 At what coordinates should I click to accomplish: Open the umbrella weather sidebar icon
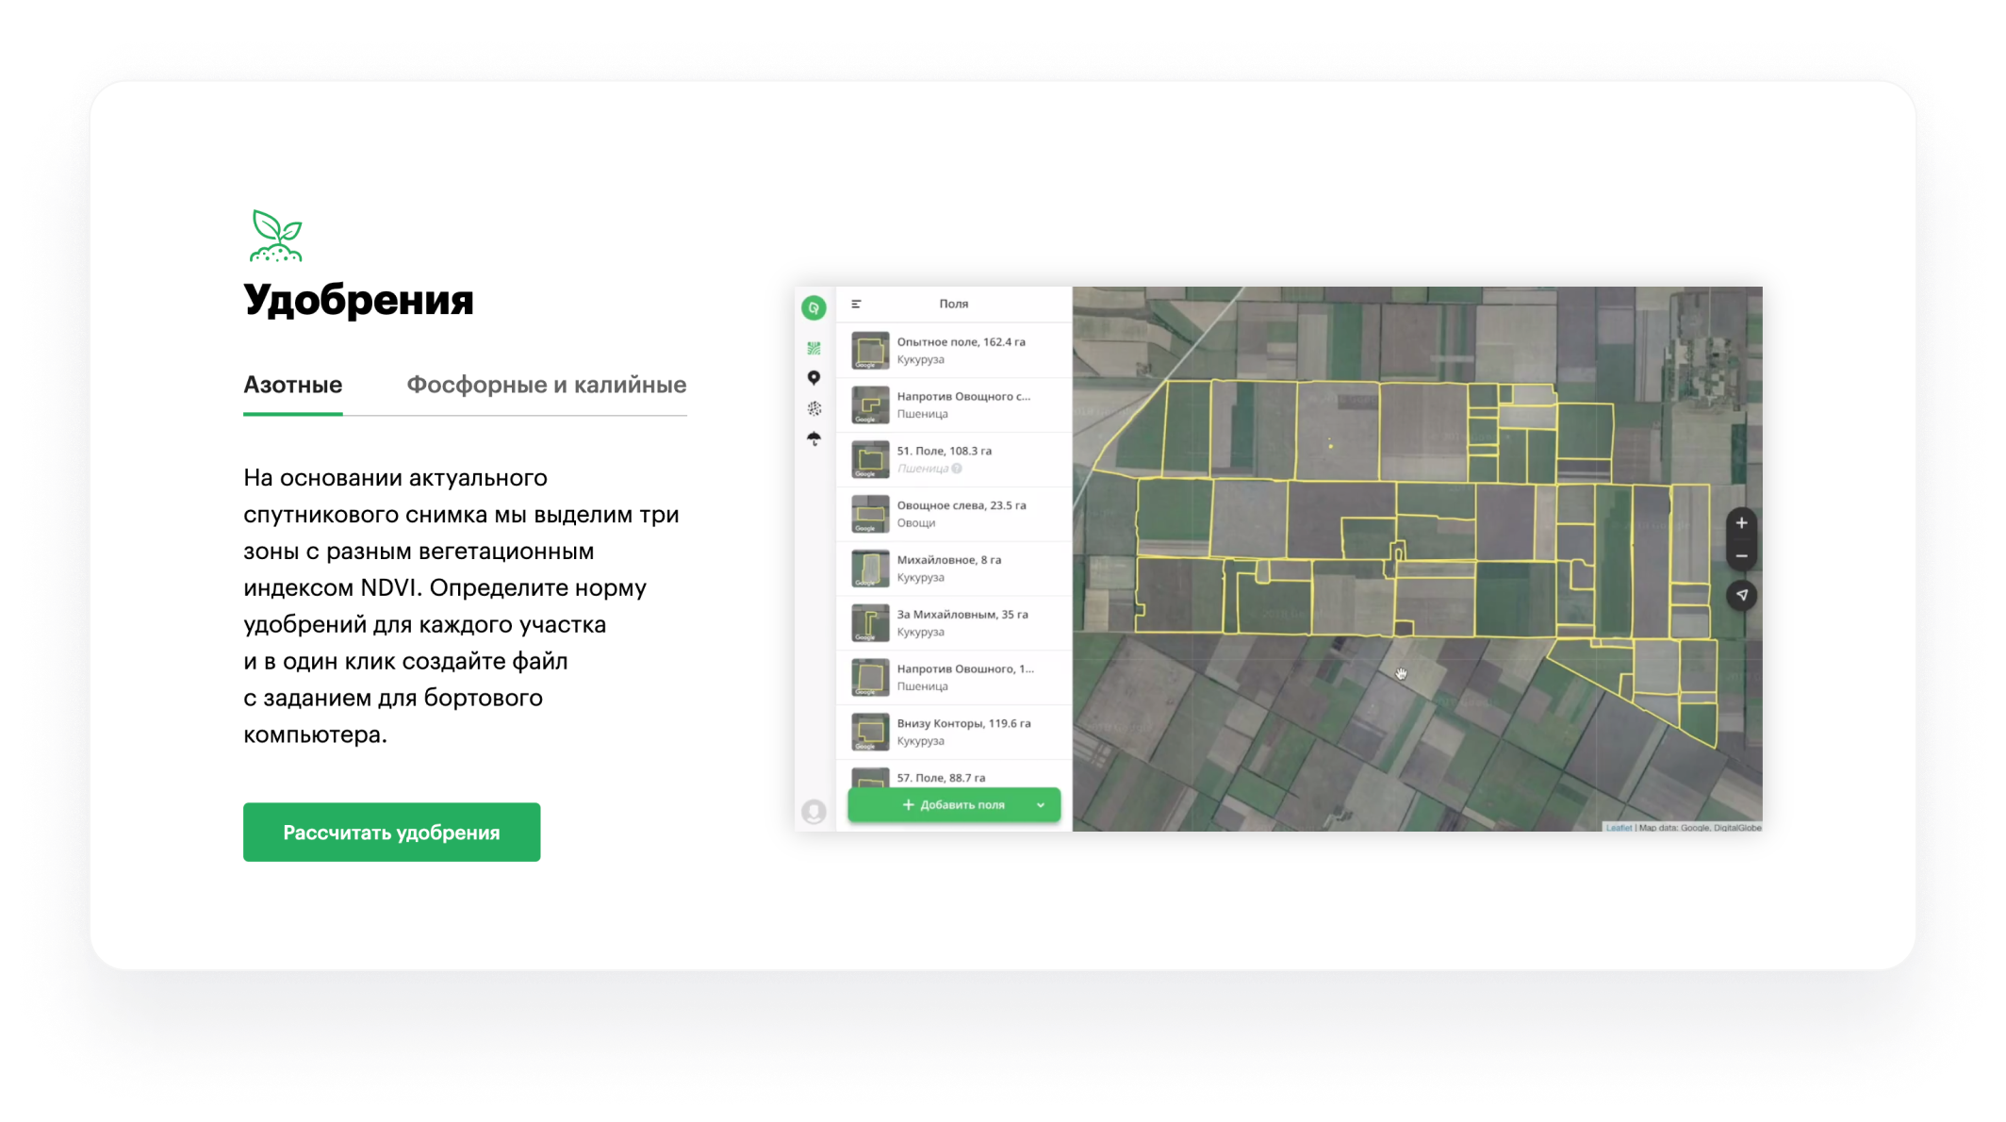coord(814,438)
